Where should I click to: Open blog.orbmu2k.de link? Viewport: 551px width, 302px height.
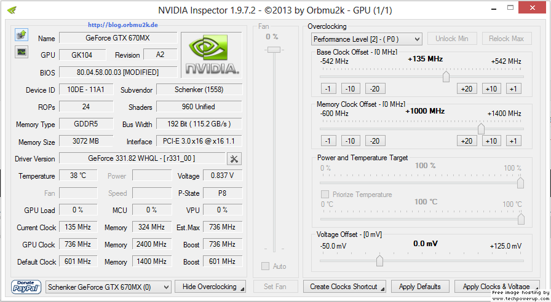coord(122,25)
